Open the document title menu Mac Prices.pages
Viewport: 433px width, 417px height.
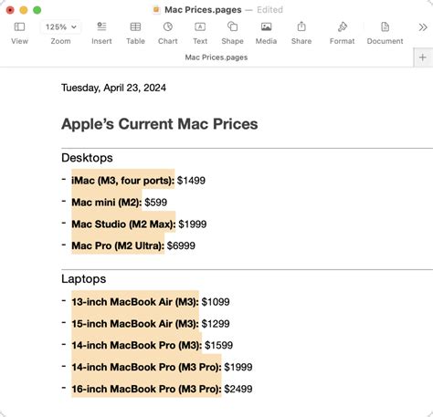click(x=203, y=10)
